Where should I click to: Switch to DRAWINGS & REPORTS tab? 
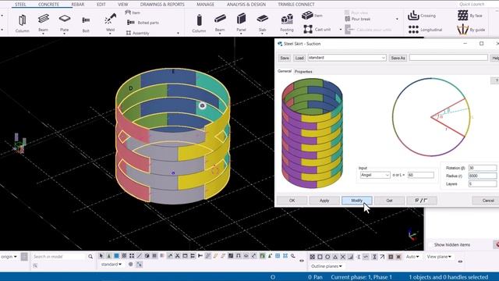[x=162, y=4]
